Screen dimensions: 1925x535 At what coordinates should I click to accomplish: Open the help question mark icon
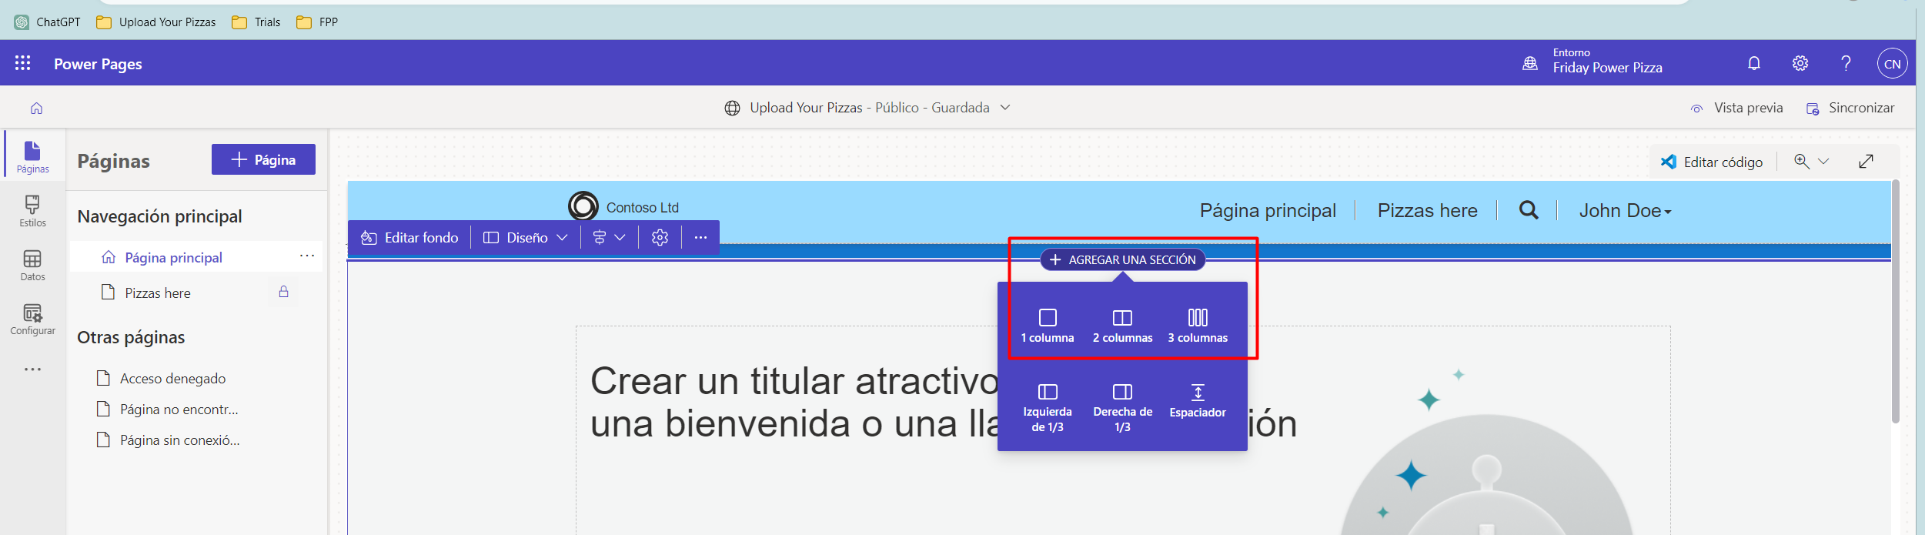coord(1846,63)
